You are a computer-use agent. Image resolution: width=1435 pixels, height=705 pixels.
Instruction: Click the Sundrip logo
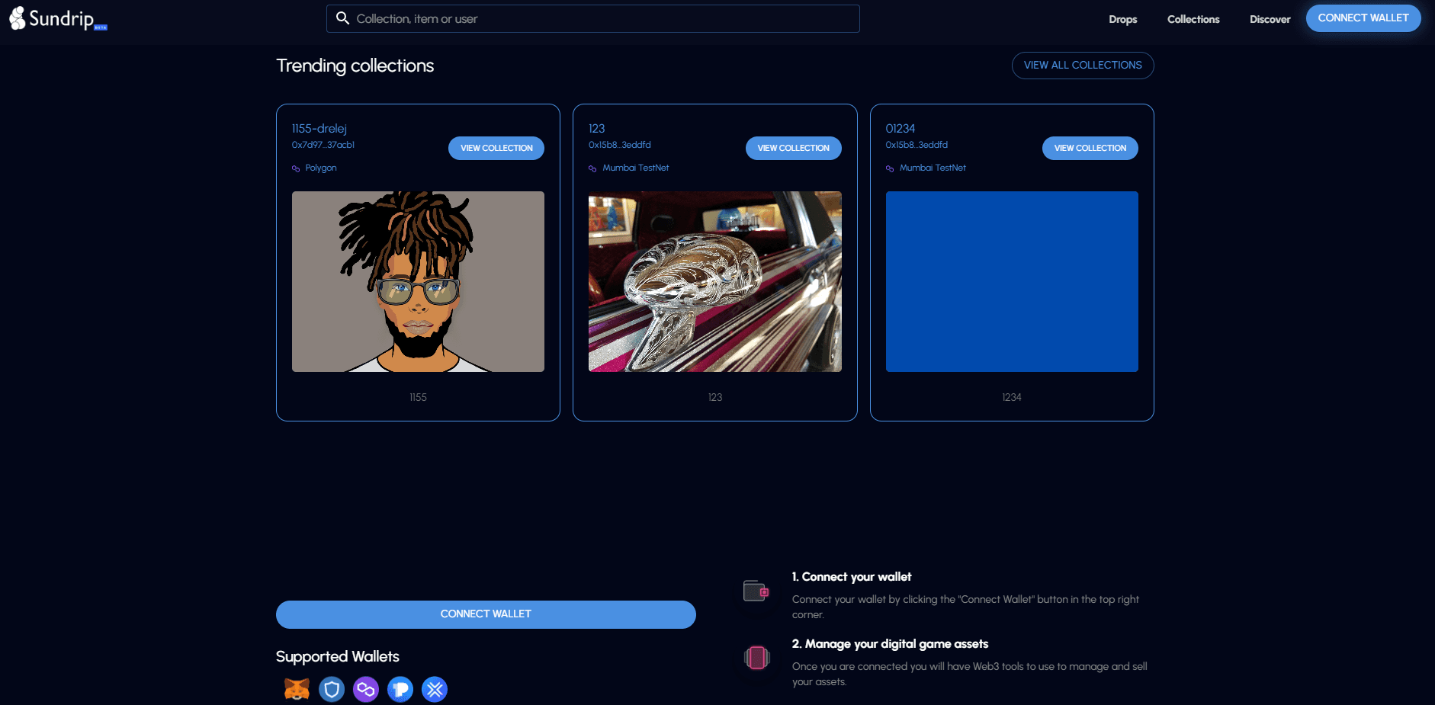click(x=58, y=18)
